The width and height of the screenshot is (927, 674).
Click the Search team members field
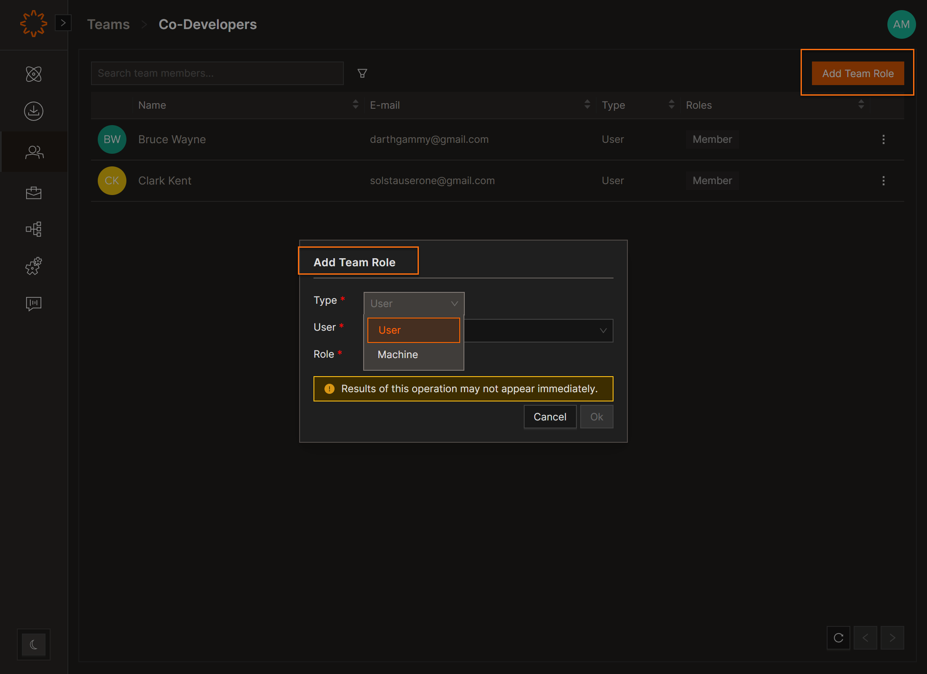(217, 73)
